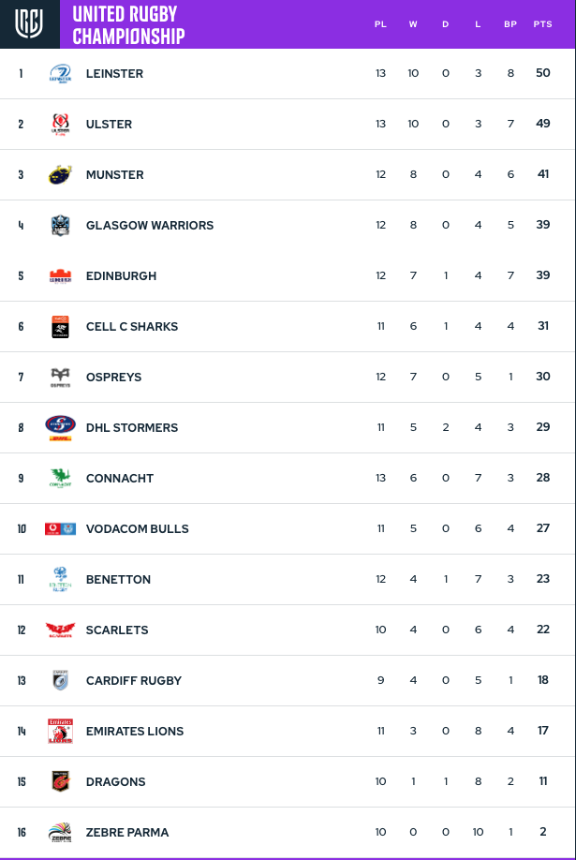Click the Cell C Sharks logo

click(60, 326)
